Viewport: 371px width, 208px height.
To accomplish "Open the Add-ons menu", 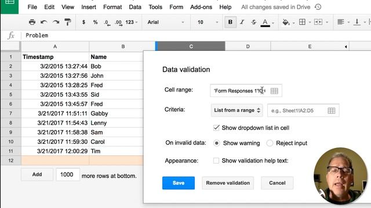I will [201, 7].
